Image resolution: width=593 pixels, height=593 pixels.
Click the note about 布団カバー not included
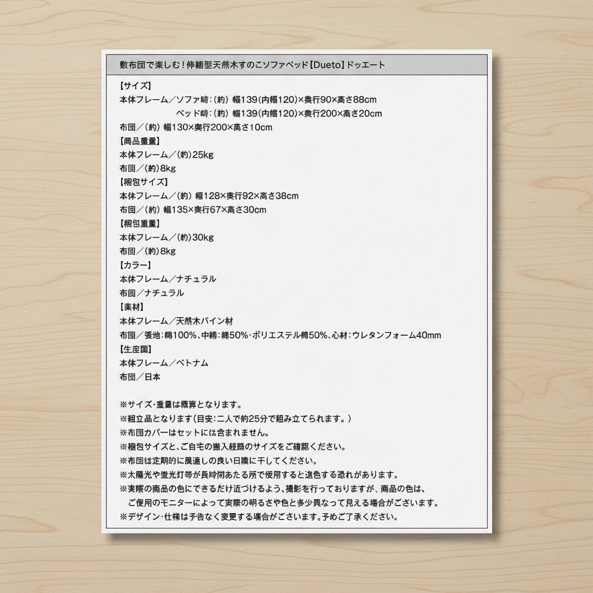tap(195, 433)
